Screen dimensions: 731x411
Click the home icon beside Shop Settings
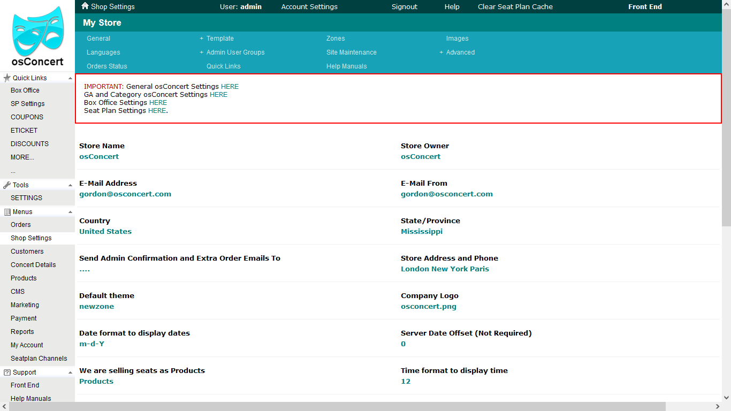[x=85, y=6]
